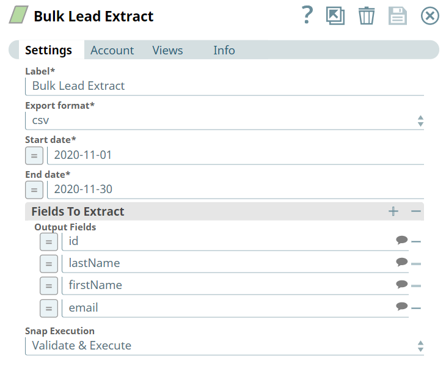This screenshot has height=377, width=446.
Task: Open the Account tab
Action: [112, 50]
